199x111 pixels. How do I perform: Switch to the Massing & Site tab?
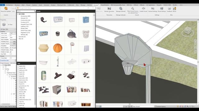[x=62, y=5]
